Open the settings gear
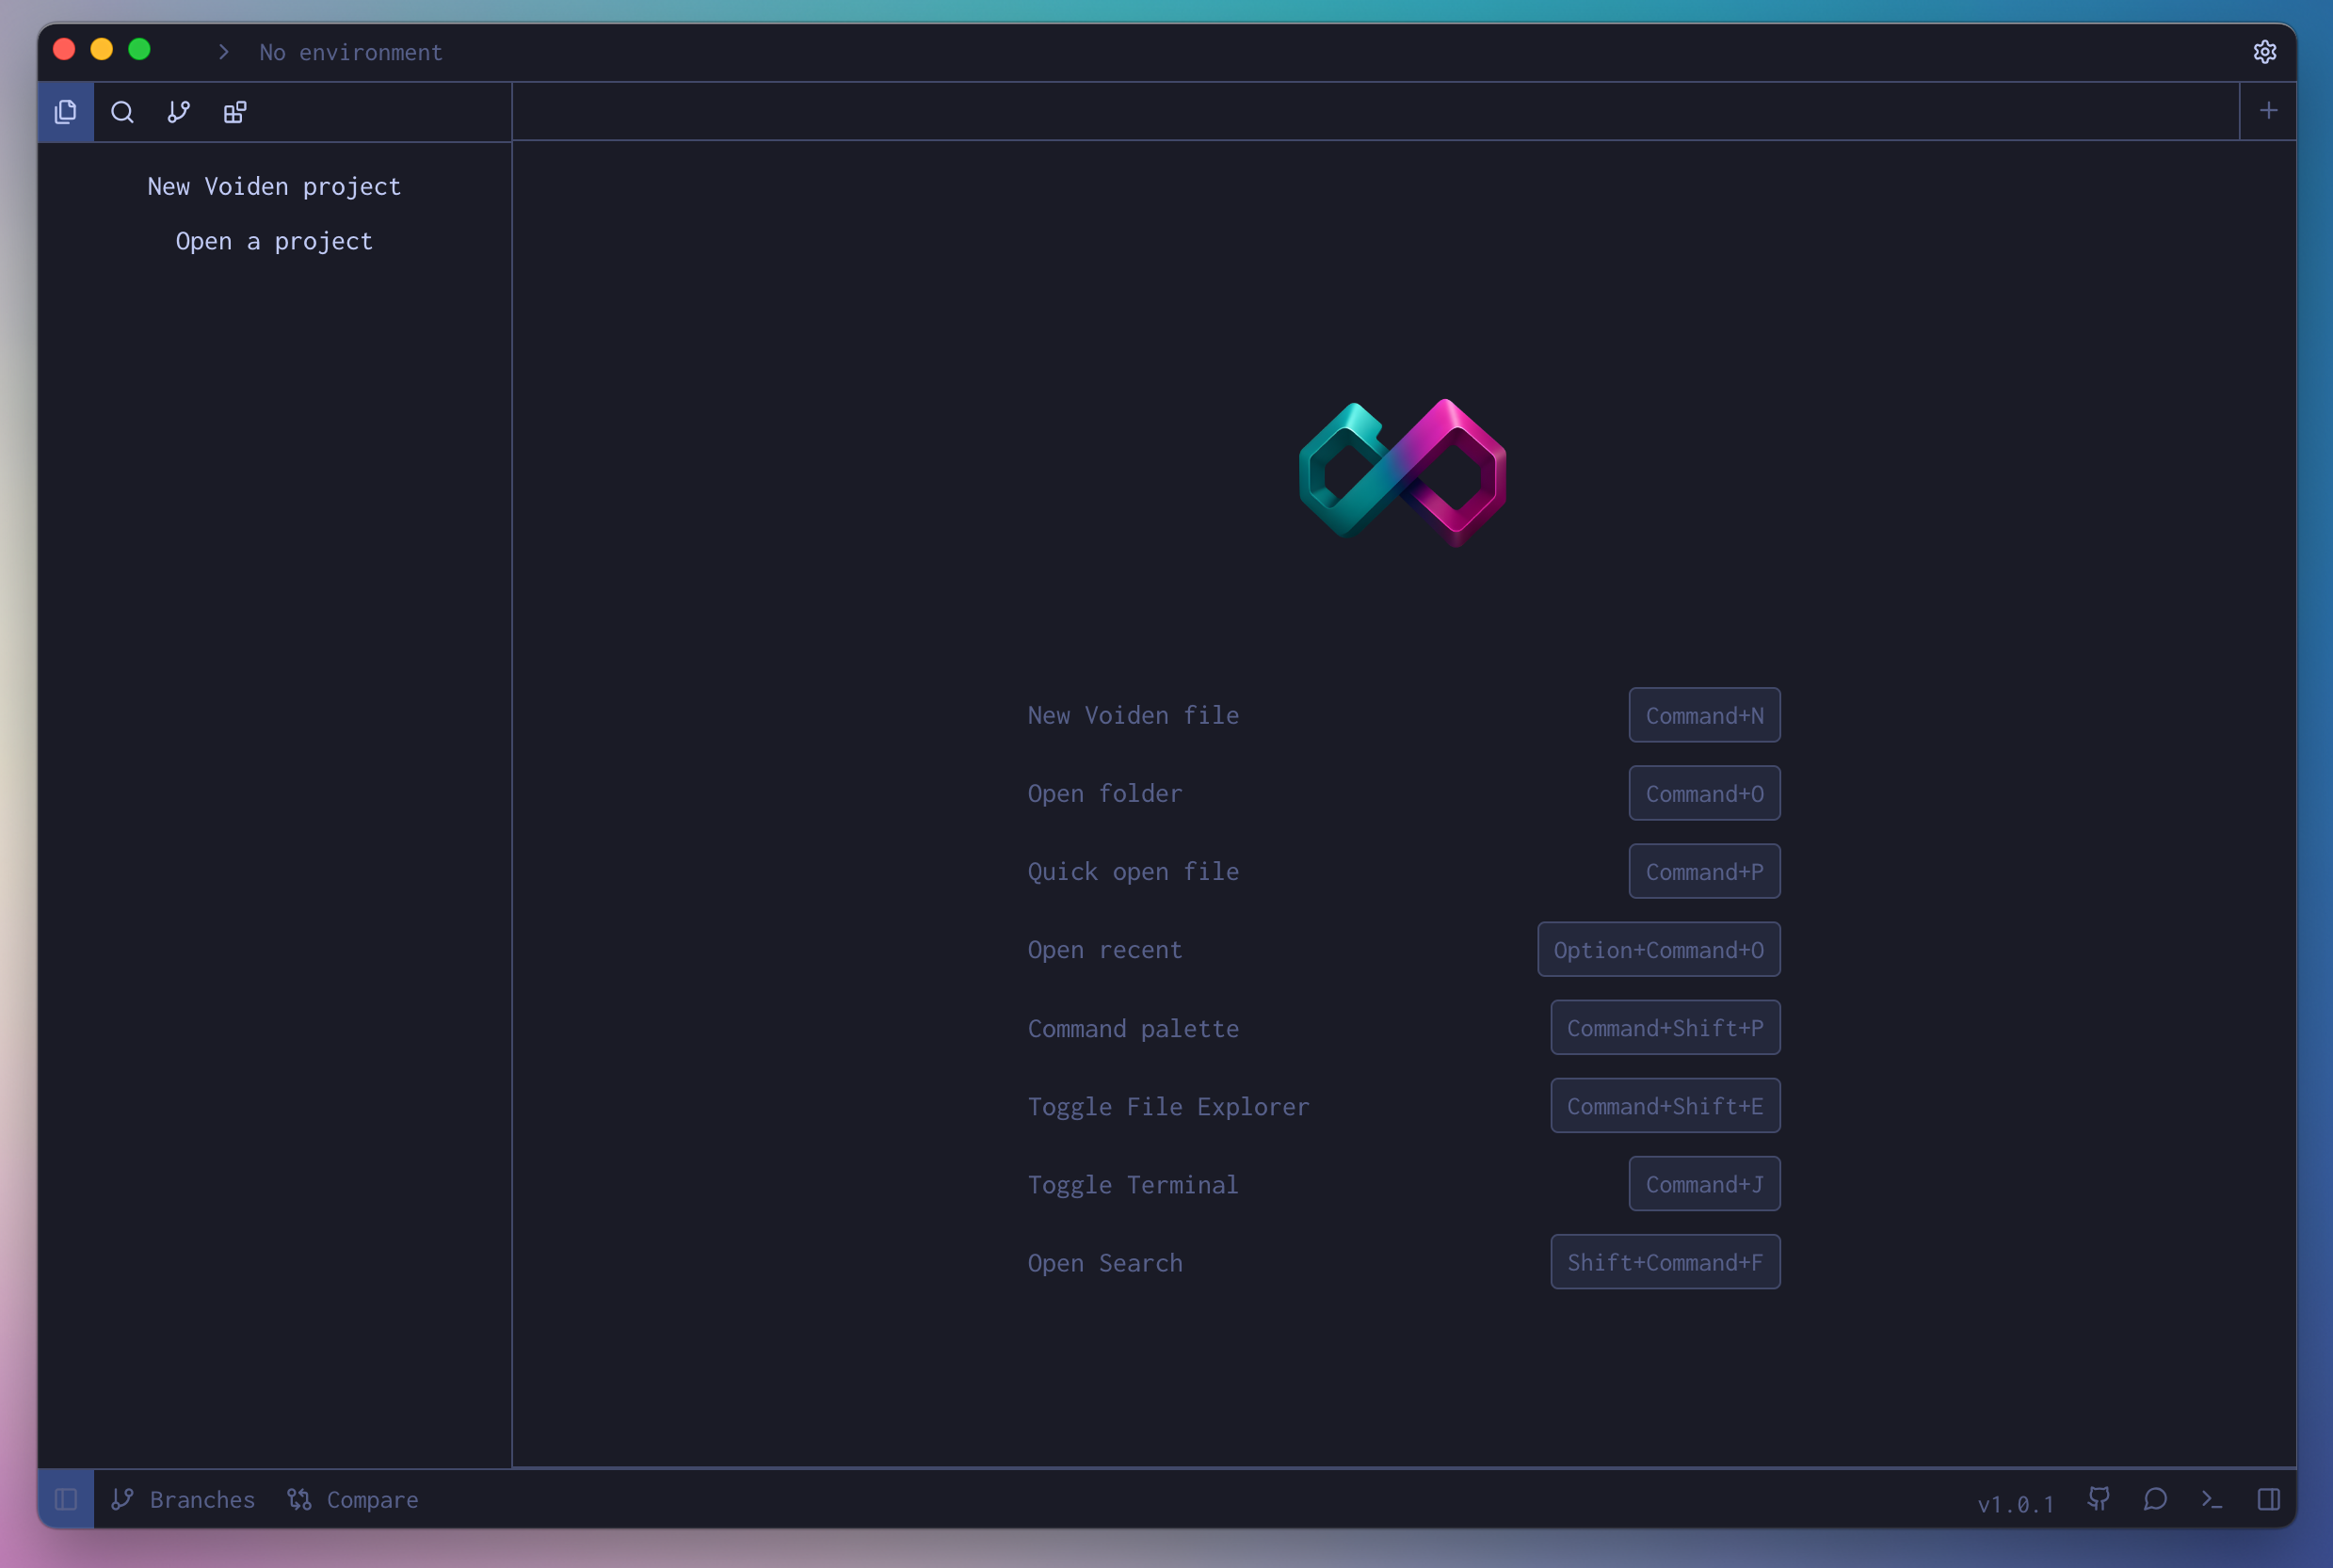Viewport: 2333px width, 1568px height. 2265,52
